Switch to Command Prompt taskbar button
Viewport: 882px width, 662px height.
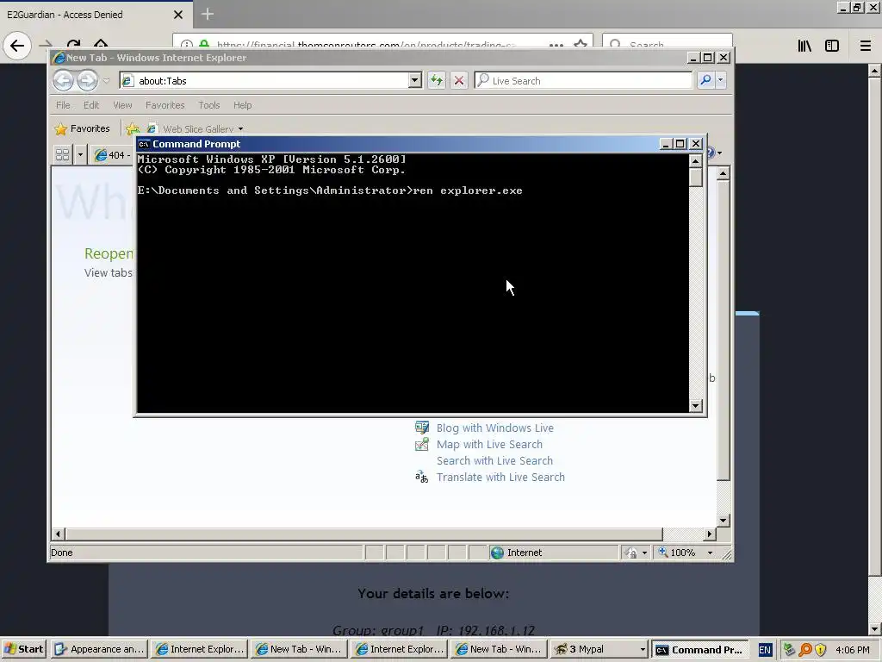(701, 650)
